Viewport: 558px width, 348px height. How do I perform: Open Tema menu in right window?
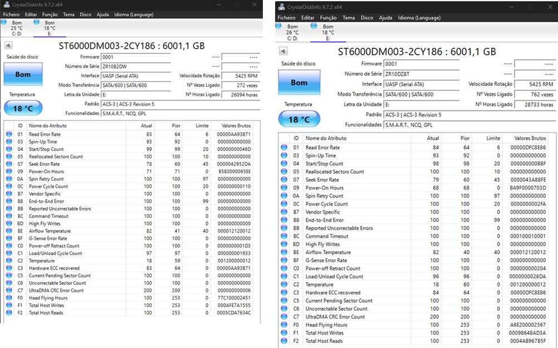348,17
